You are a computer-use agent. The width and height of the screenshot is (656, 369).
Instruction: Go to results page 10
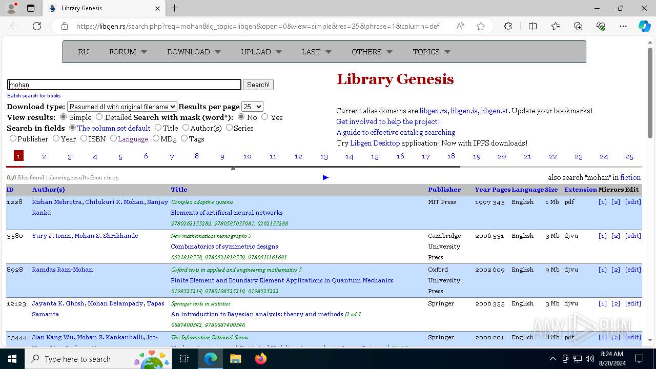[x=248, y=156]
